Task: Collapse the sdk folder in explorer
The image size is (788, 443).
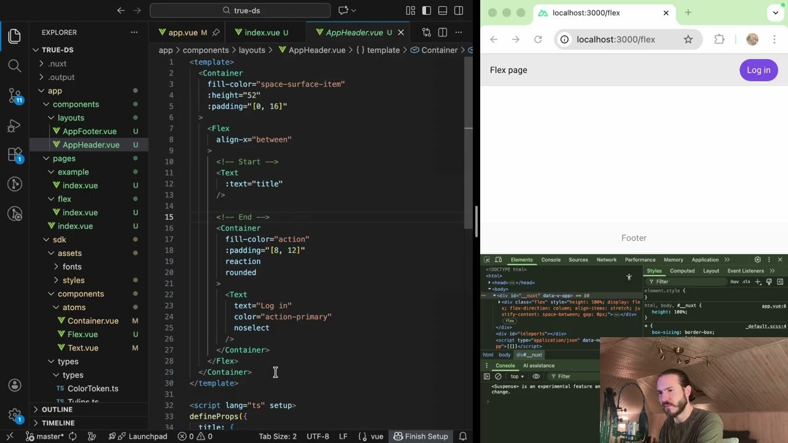Action: click(46, 239)
